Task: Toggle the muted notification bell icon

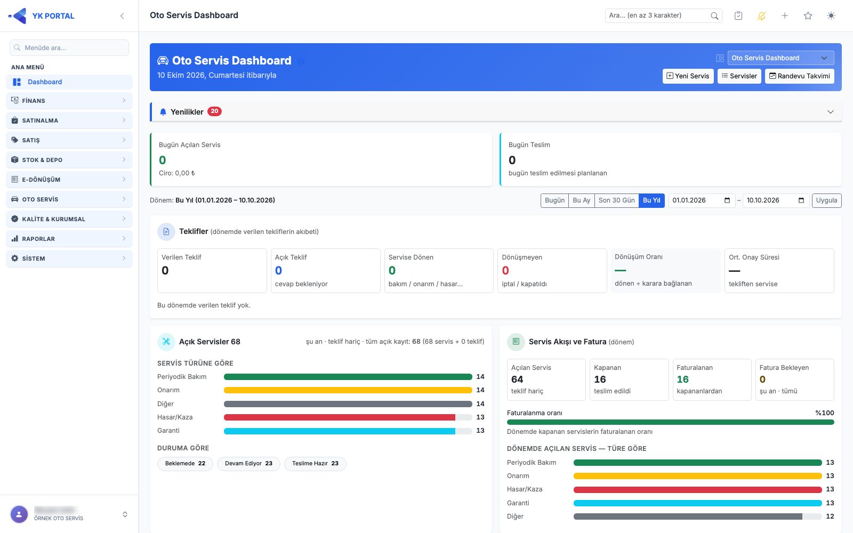Action: click(761, 15)
